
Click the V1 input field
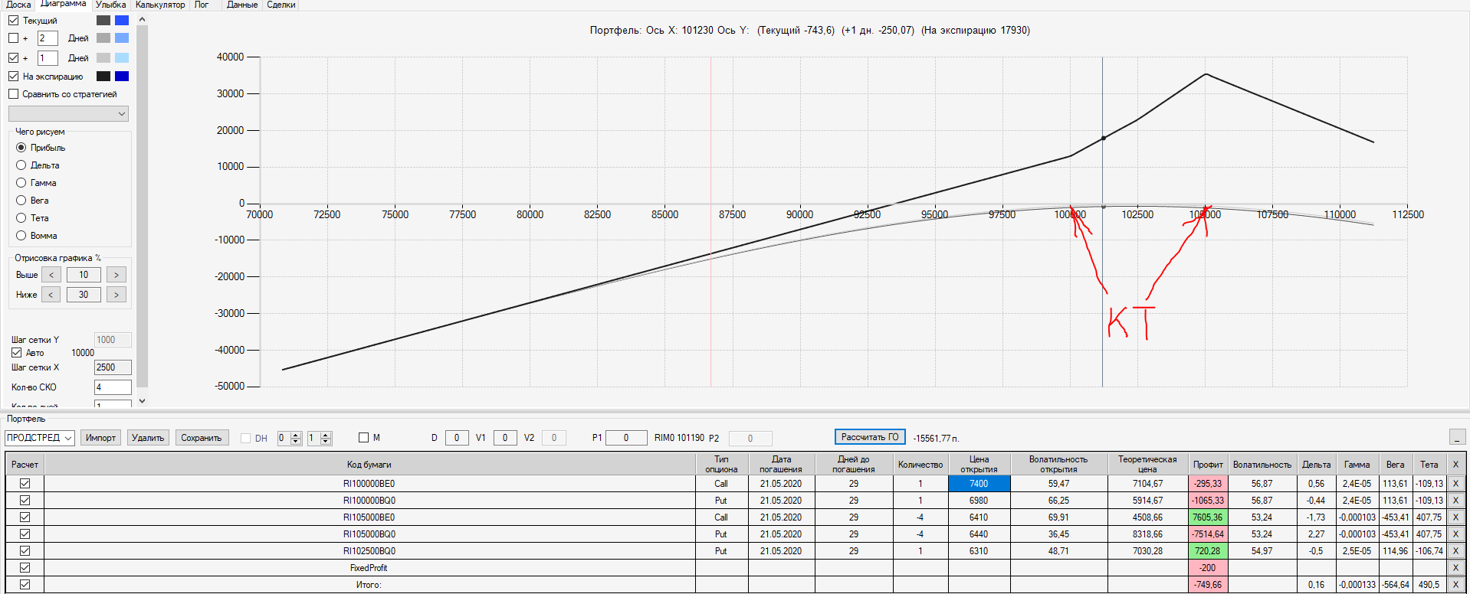point(505,438)
